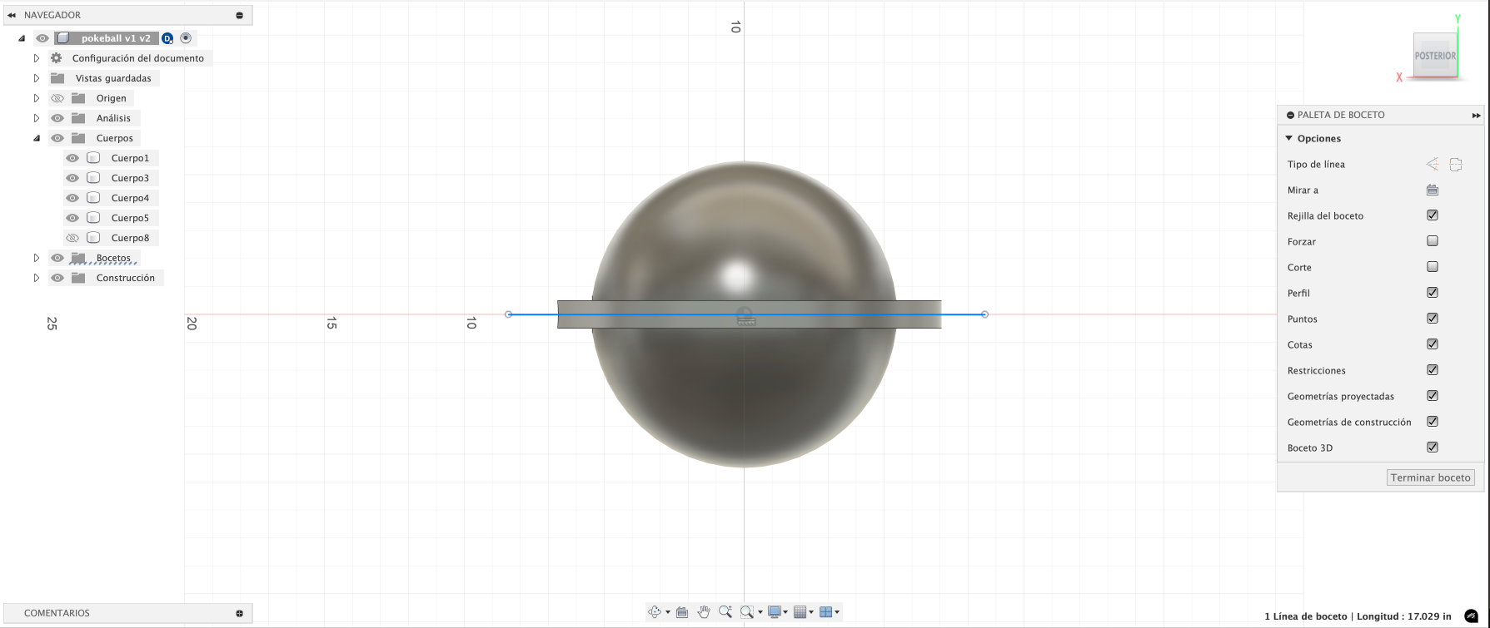Screen dimensions: 1490x628
Task: Collapse the Navegador panel double arrows
Action: [12, 15]
